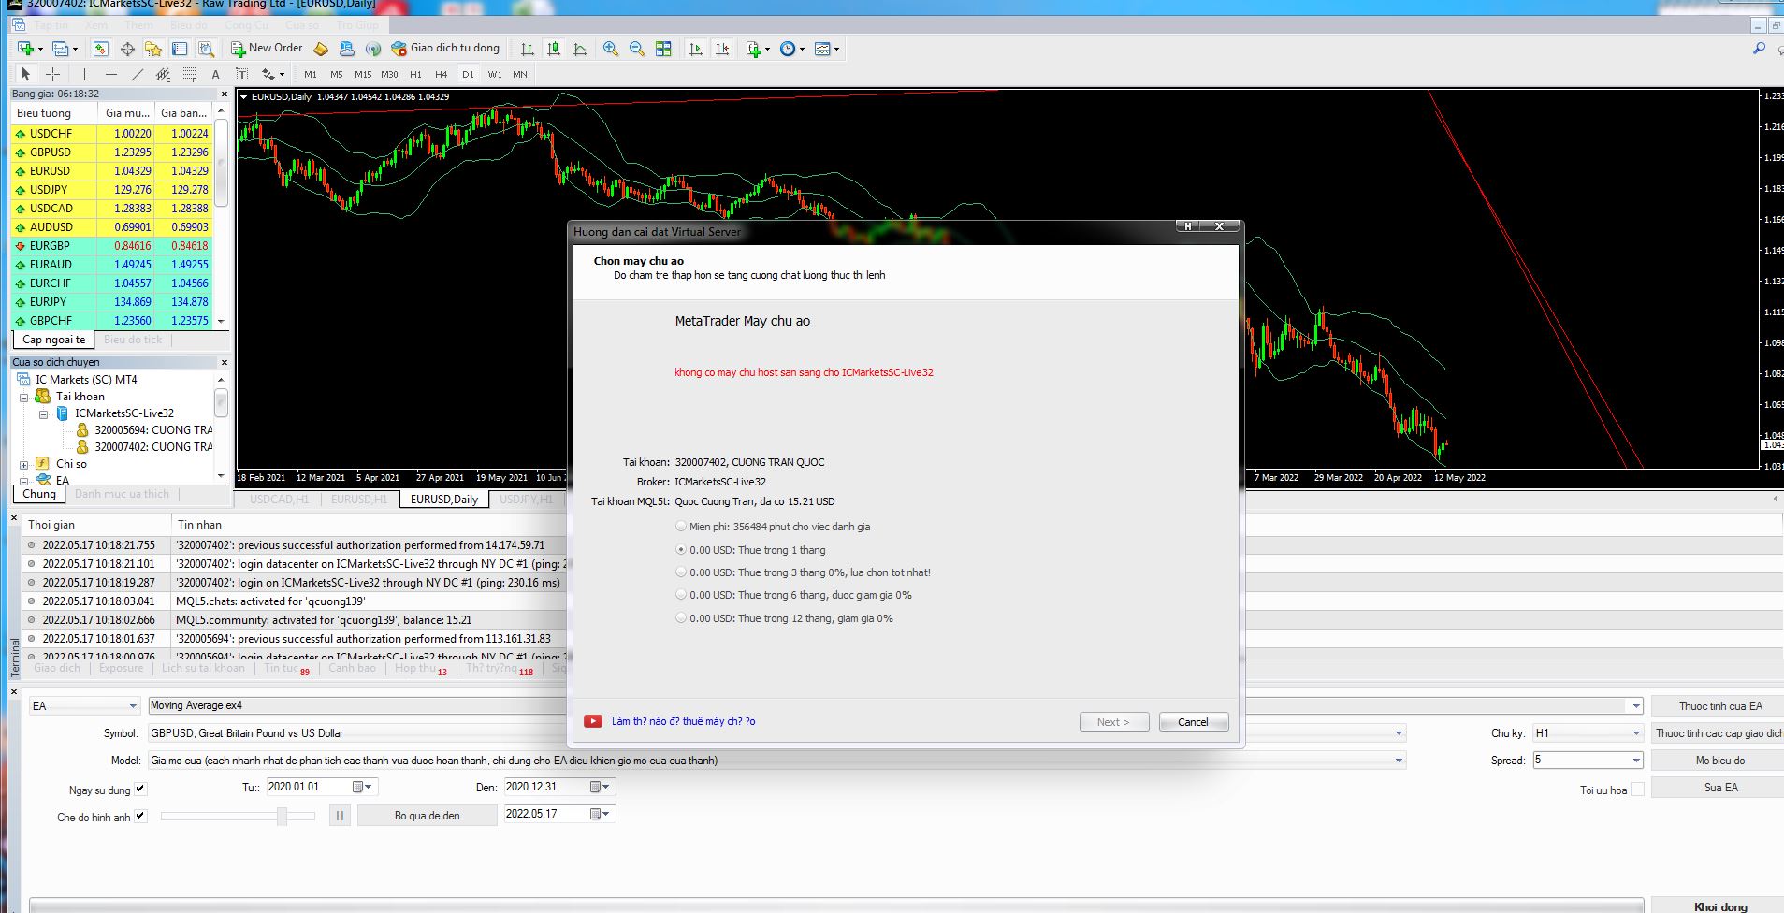Switch chart to bar chart
The width and height of the screenshot is (1784, 913).
click(528, 49)
